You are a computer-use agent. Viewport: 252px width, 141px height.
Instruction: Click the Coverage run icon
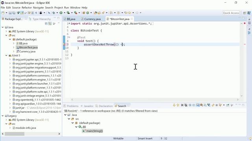click(68, 13)
